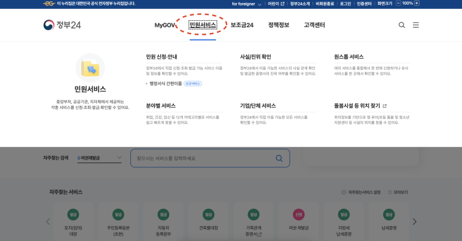462x241 pixels.
Task: Open the 고객센터 menu
Action: point(314,25)
